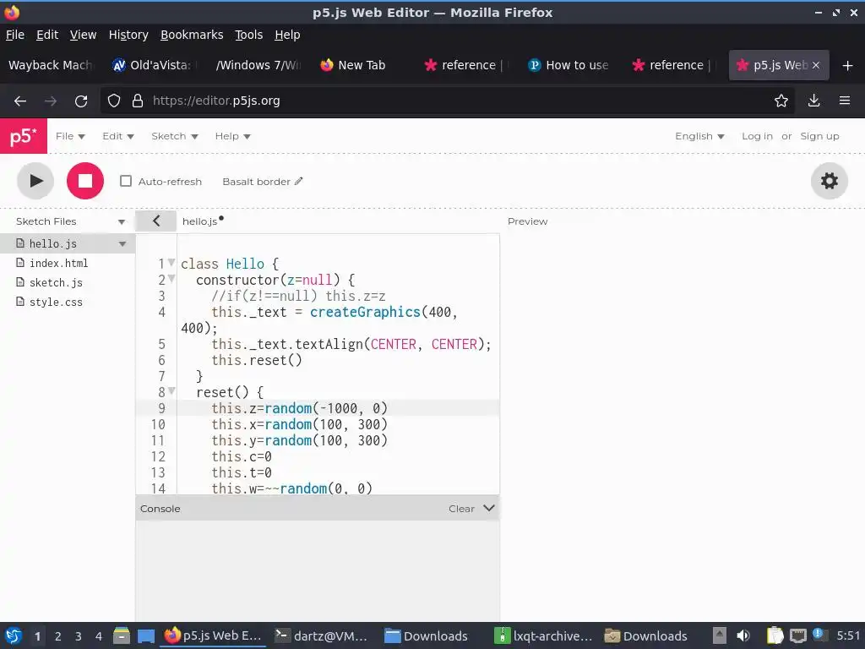Viewport: 865px width, 649px height.
Task: Open Firefox hamburger application menu
Action: coord(844,101)
